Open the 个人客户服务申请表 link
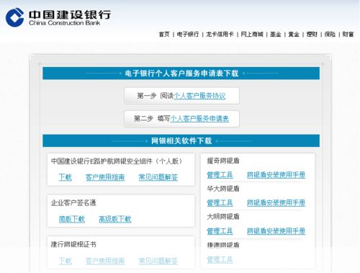The width and height of the screenshot is (360, 273). 199,119
